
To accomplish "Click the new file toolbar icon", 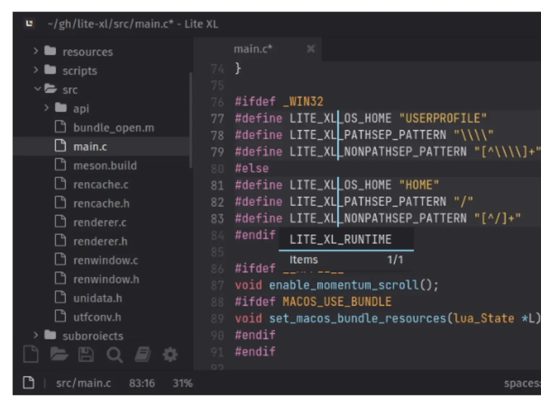I will tap(31, 354).
